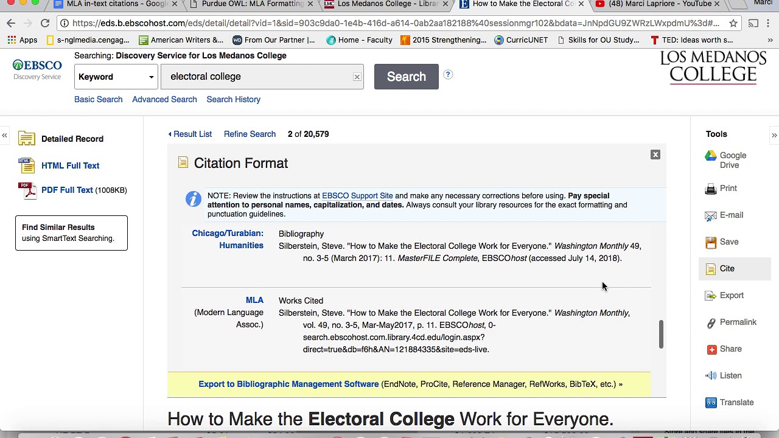The height and width of the screenshot is (438, 779).
Task: Open Skills for OU Study bookmark
Action: tap(597, 40)
